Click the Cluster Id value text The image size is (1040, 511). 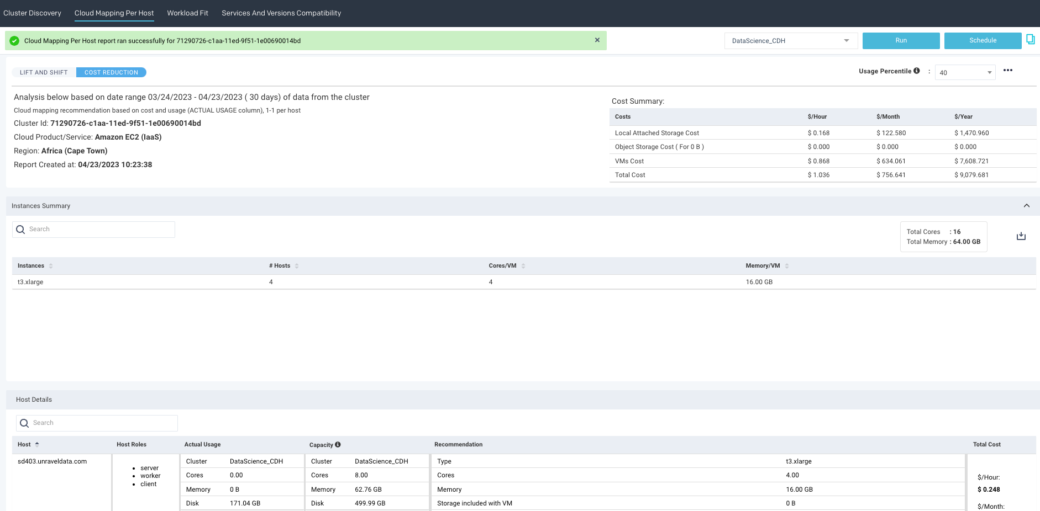125,123
